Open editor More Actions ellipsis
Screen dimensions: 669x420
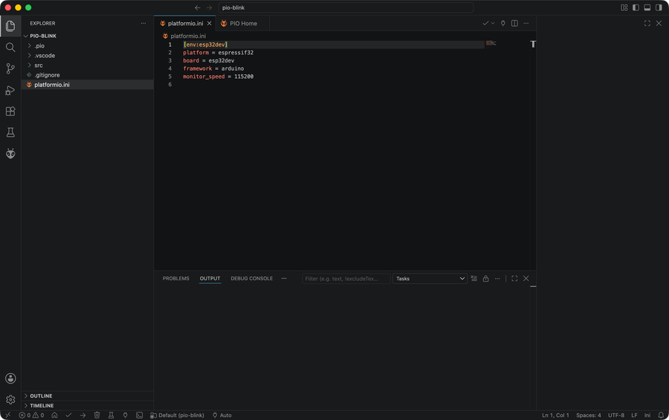pyautogui.click(x=526, y=23)
